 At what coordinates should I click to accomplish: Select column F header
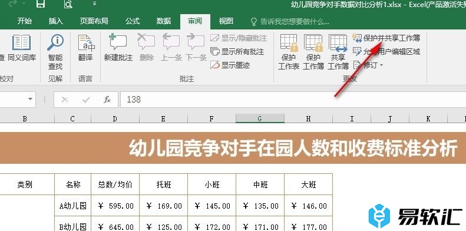coord(212,118)
